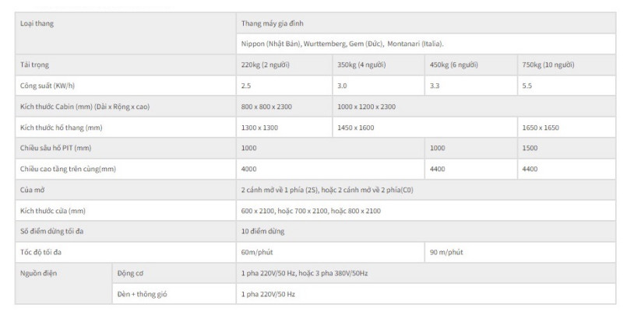Select the "1650 x 1650" shaft size cell

point(565,127)
